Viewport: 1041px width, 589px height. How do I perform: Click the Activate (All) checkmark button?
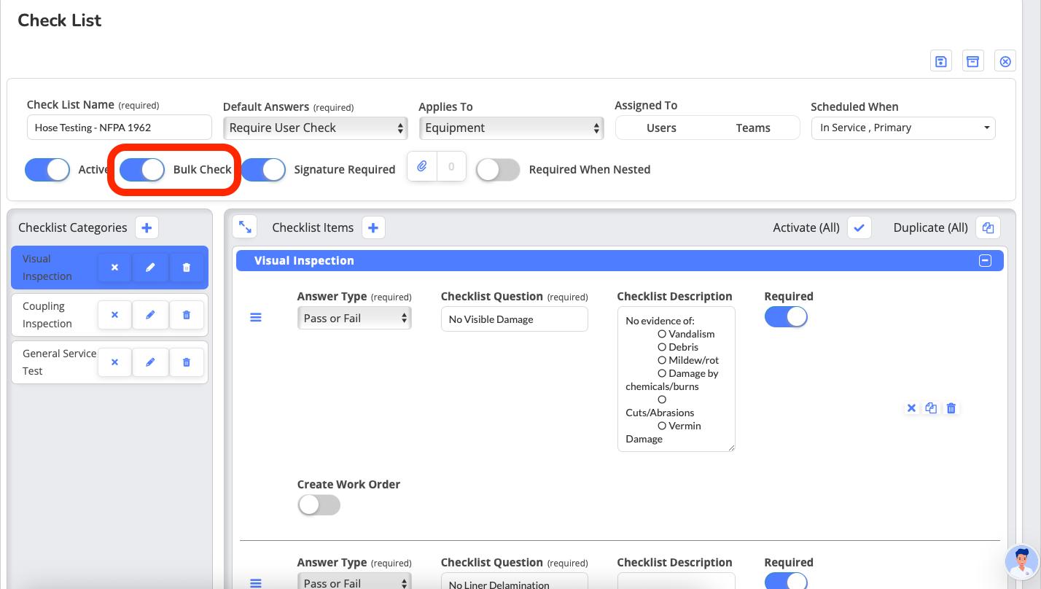pos(859,228)
